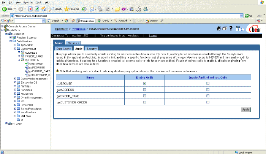The width and height of the screenshot is (266, 154).
Task: Open the browser History icon
Action: coord(84,9)
